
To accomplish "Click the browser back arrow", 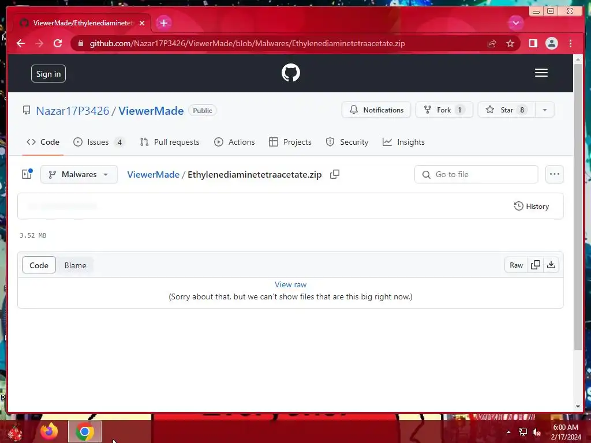I will (21, 43).
